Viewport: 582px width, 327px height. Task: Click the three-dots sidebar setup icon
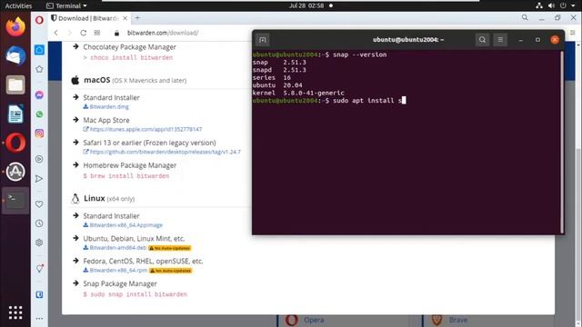click(x=39, y=318)
